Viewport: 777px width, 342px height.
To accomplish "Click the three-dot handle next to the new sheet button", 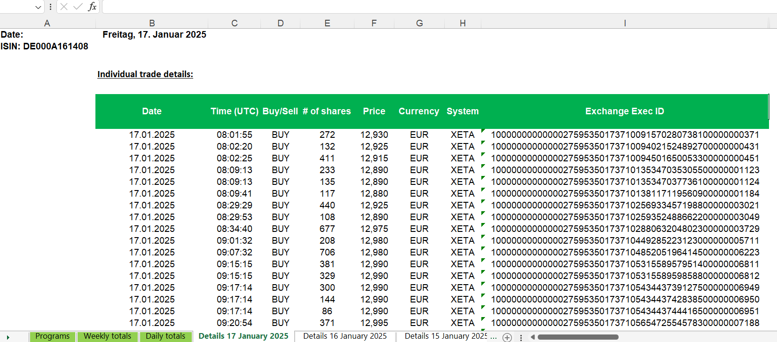I will pos(521,337).
